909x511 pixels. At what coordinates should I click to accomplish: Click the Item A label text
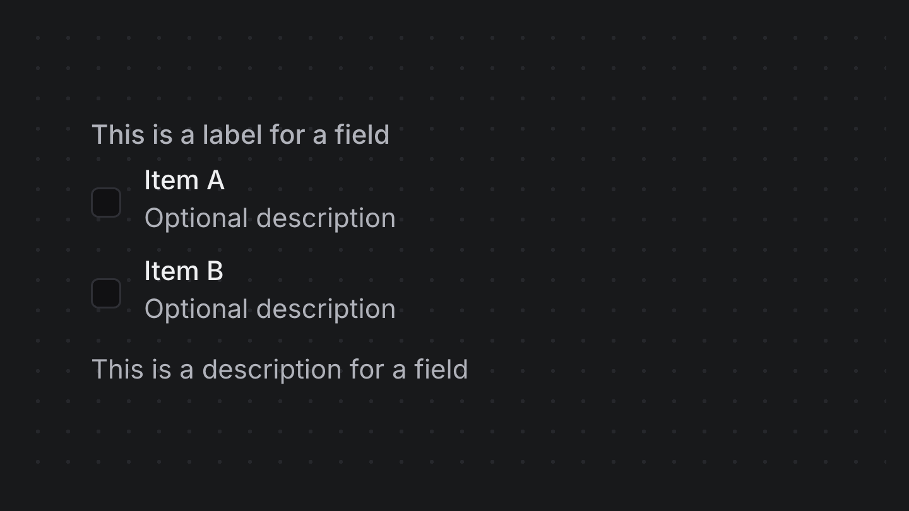(x=184, y=180)
